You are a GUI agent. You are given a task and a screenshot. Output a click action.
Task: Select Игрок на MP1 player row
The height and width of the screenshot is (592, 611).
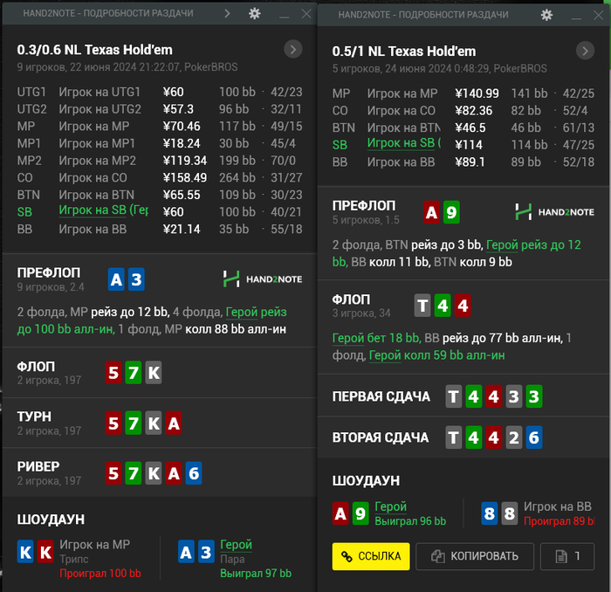coord(160,143)
